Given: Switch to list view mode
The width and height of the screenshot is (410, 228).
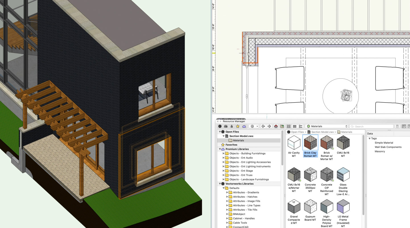Looking at the screenshot, I should (x=295, y=126).
